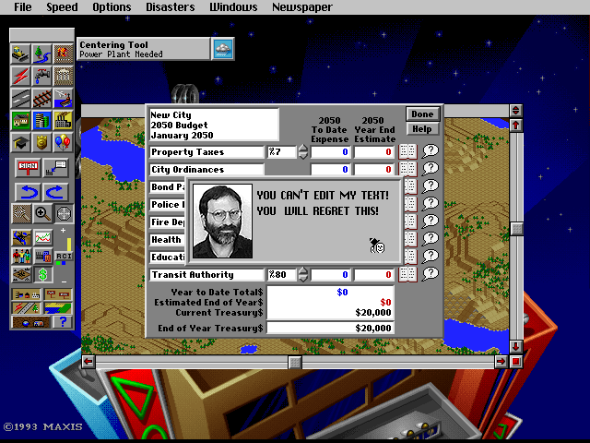Select the City Services police badge tool
This screenshot has height=443, width=590.
tap(41, 142)
